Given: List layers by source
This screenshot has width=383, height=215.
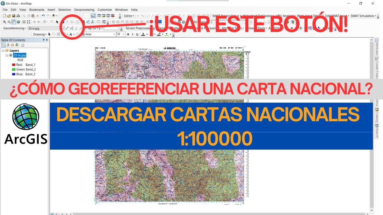Looking at the screenshot, I should click(8, 45).
